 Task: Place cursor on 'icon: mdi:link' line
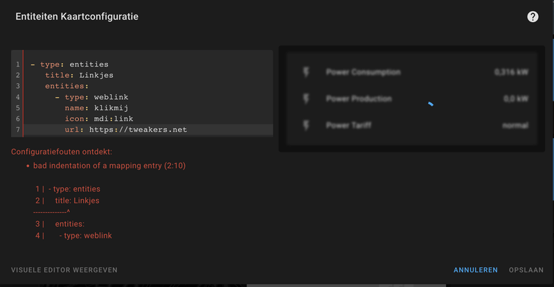(x=99, y=119)
